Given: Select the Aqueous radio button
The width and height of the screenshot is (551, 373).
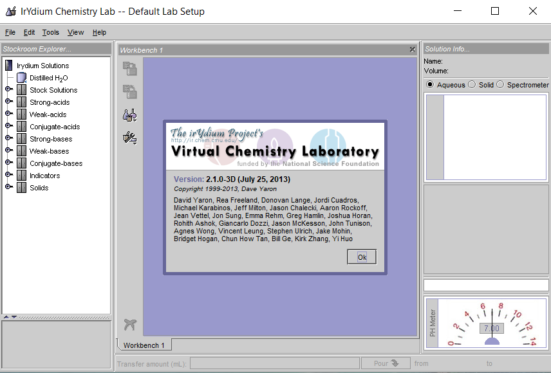Looking at the screenshot, I should click(x=429, y=84).
